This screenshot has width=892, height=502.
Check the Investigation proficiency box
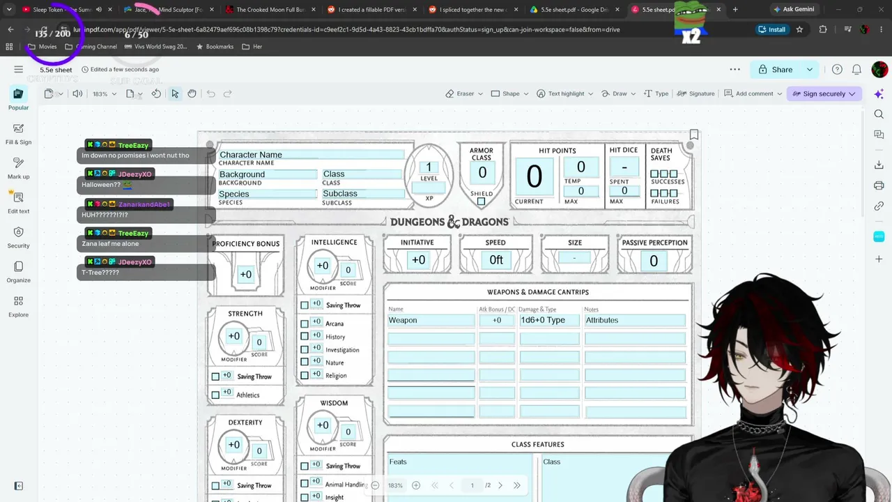(305, 349)
